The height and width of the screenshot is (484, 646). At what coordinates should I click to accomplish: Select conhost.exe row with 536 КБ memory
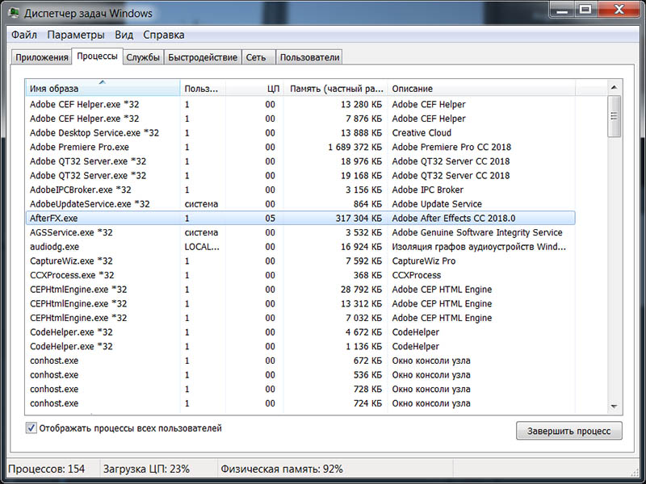coord(300,374)
